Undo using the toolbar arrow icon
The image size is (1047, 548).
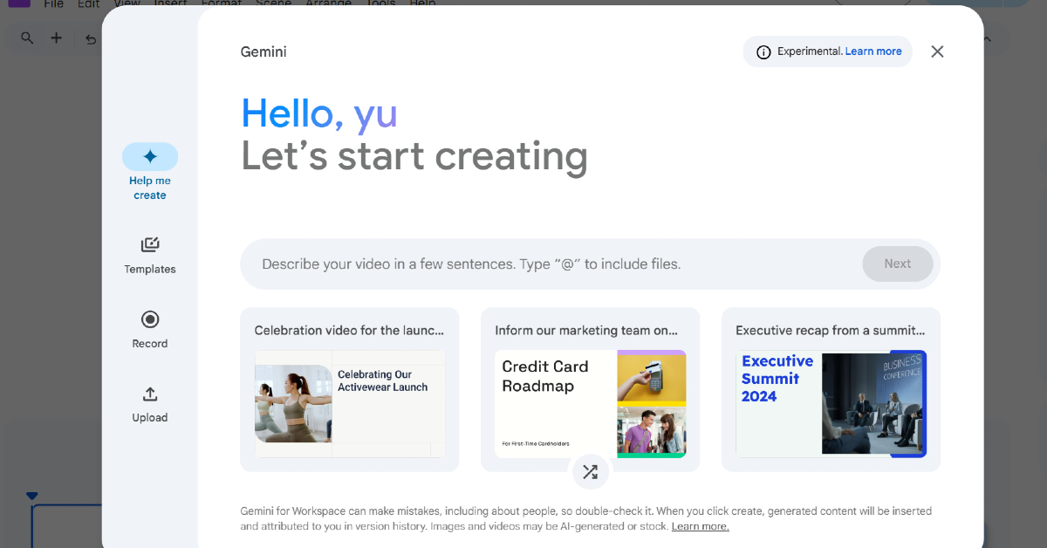[x=90, y=38]
